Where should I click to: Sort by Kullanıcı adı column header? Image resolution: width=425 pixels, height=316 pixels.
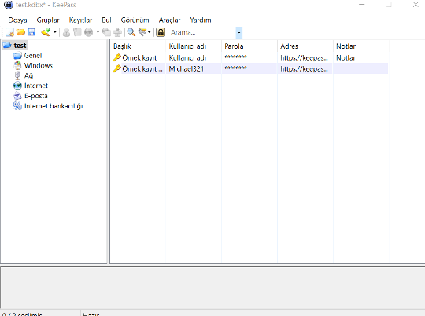point(194,46)
